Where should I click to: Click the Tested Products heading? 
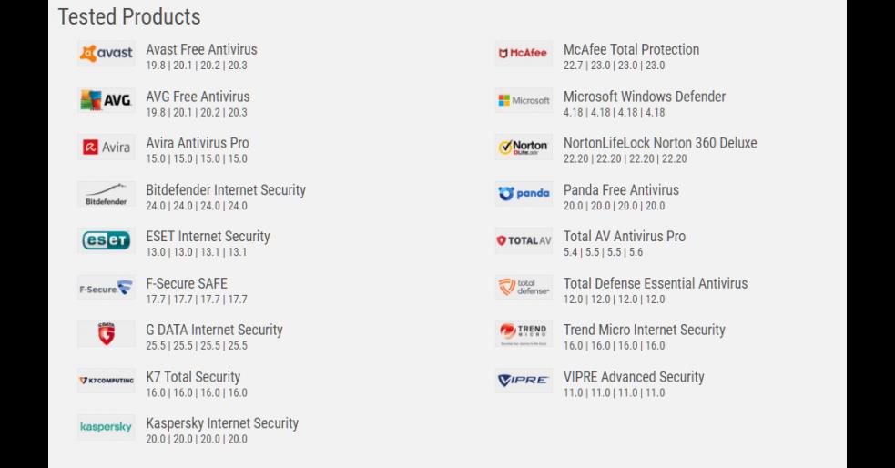pos(129,16)
